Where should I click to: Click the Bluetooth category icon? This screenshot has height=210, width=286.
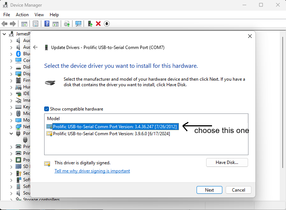(x=18, y=54)
